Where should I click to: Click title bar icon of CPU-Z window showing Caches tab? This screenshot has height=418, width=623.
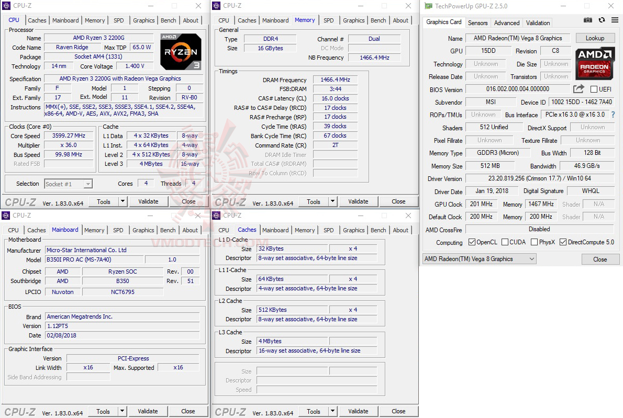click(216, 215)
